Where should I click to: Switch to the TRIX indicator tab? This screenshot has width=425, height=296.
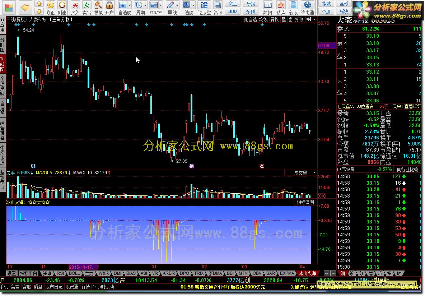pyautogui.click(x=199, y=273)
